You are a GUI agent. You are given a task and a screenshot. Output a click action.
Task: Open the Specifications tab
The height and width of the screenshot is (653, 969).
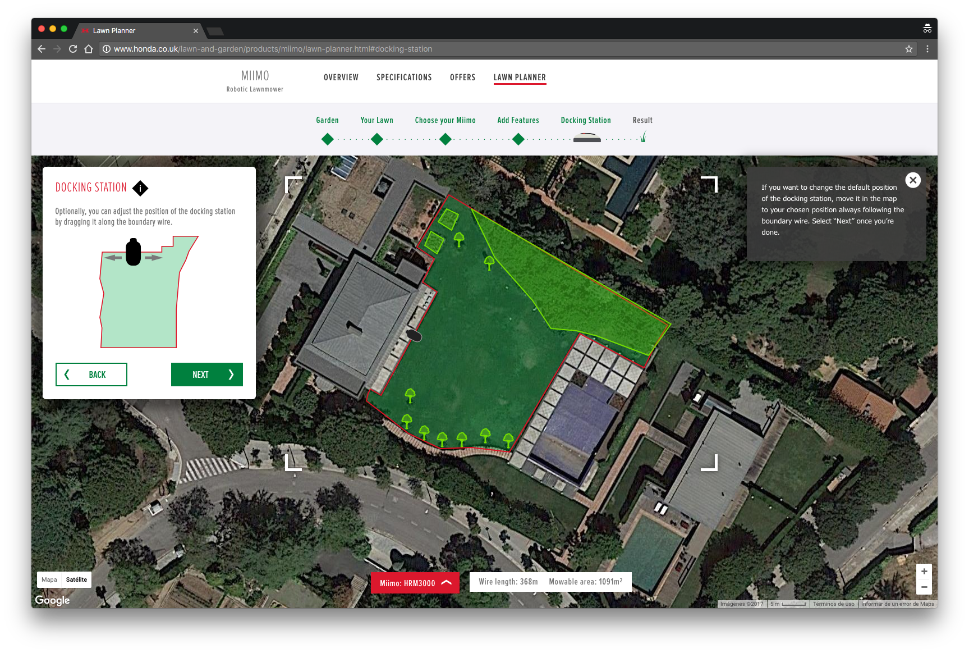404,77
